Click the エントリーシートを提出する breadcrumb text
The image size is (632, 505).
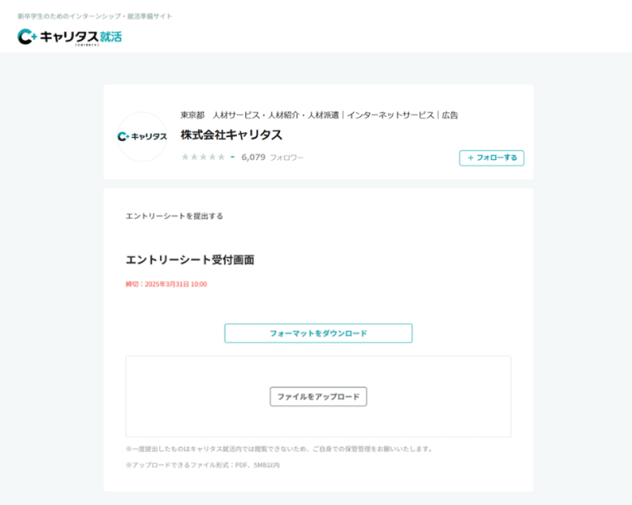click(174, 216)
